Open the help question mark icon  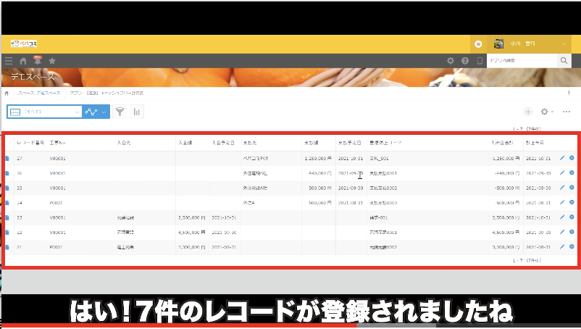[465, 61]
